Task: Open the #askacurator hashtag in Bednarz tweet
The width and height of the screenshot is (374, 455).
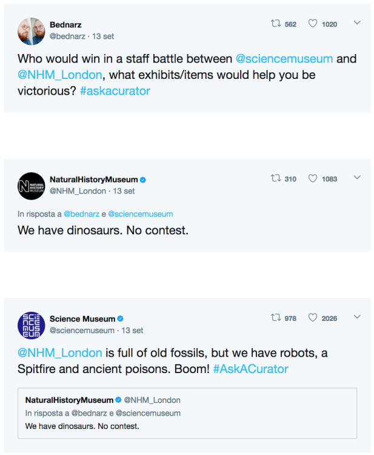Action: [115, 91]
